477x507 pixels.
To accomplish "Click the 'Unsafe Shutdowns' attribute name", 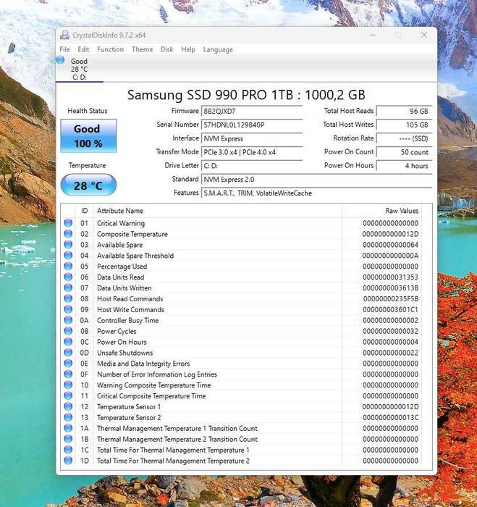I will [x=124, y=353].
